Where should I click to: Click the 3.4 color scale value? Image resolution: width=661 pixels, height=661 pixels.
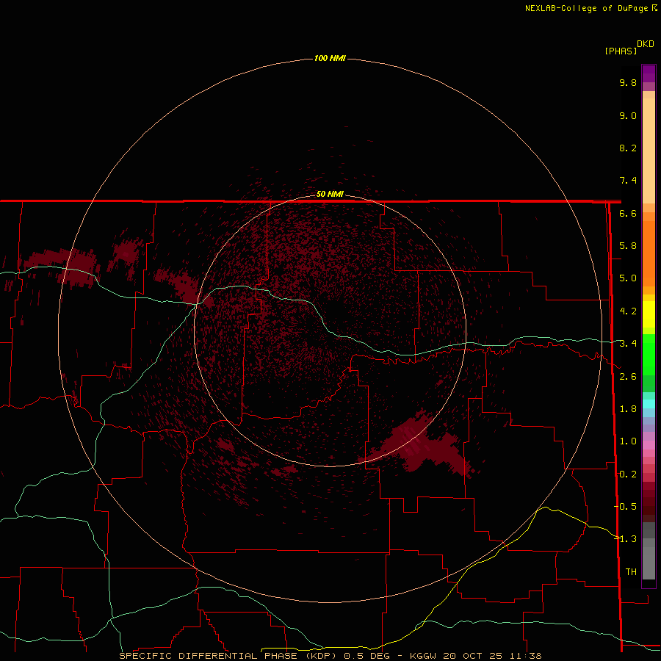pos(628,344)
